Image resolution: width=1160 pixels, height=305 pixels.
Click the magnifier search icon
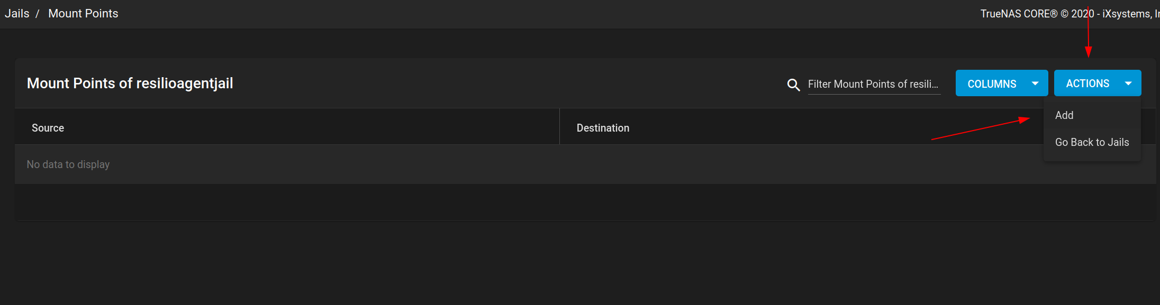coord(793,85)
